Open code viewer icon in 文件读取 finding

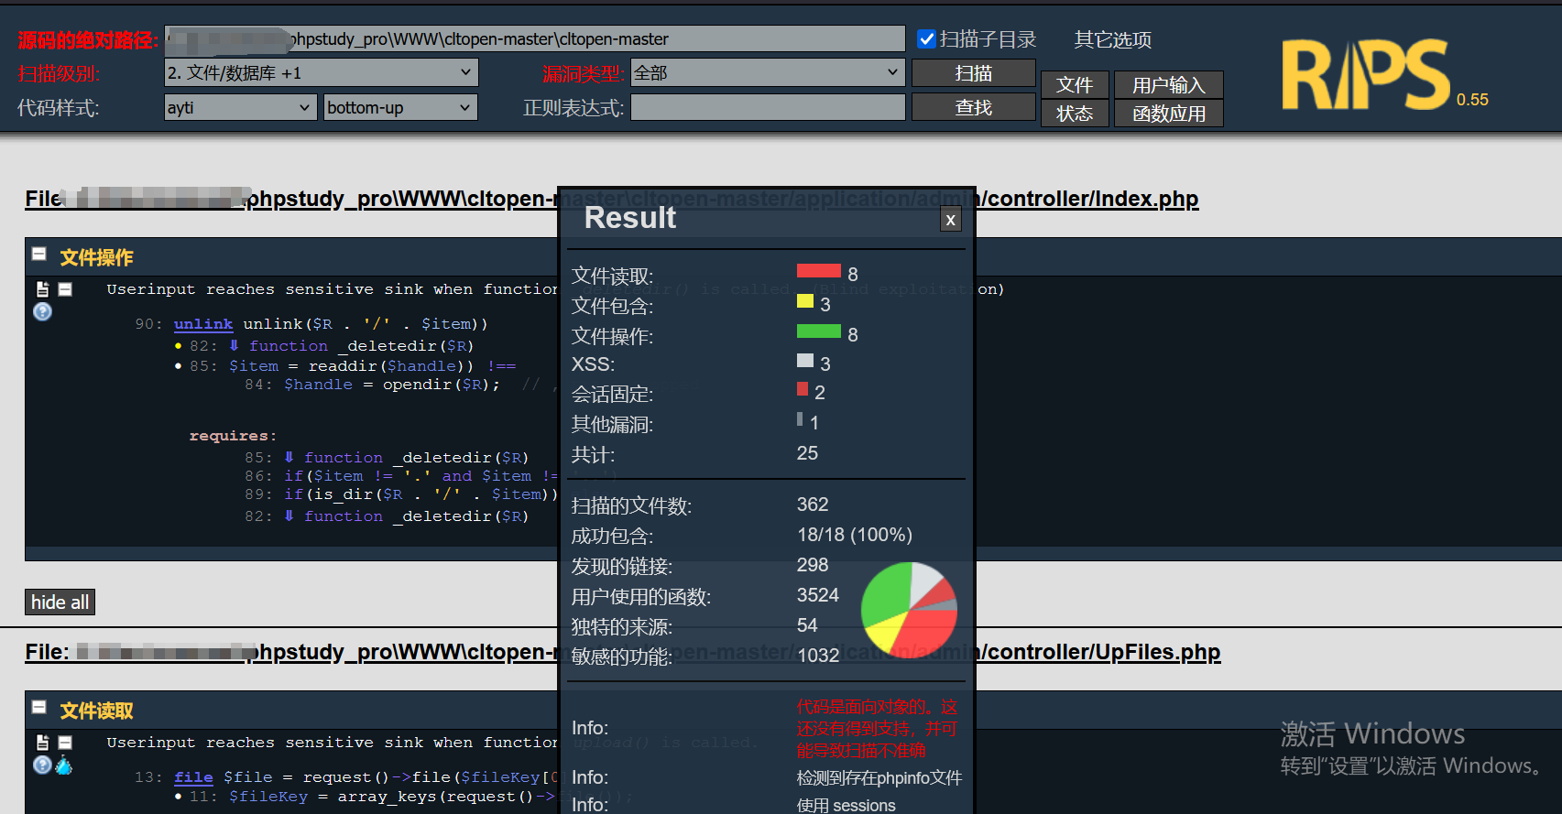coord(42,743)
